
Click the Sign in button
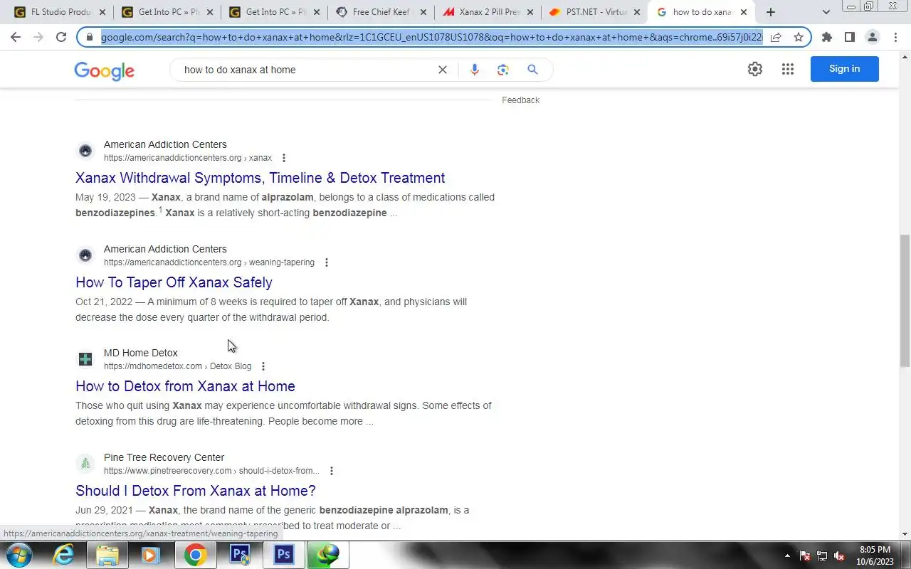(845, 69)
